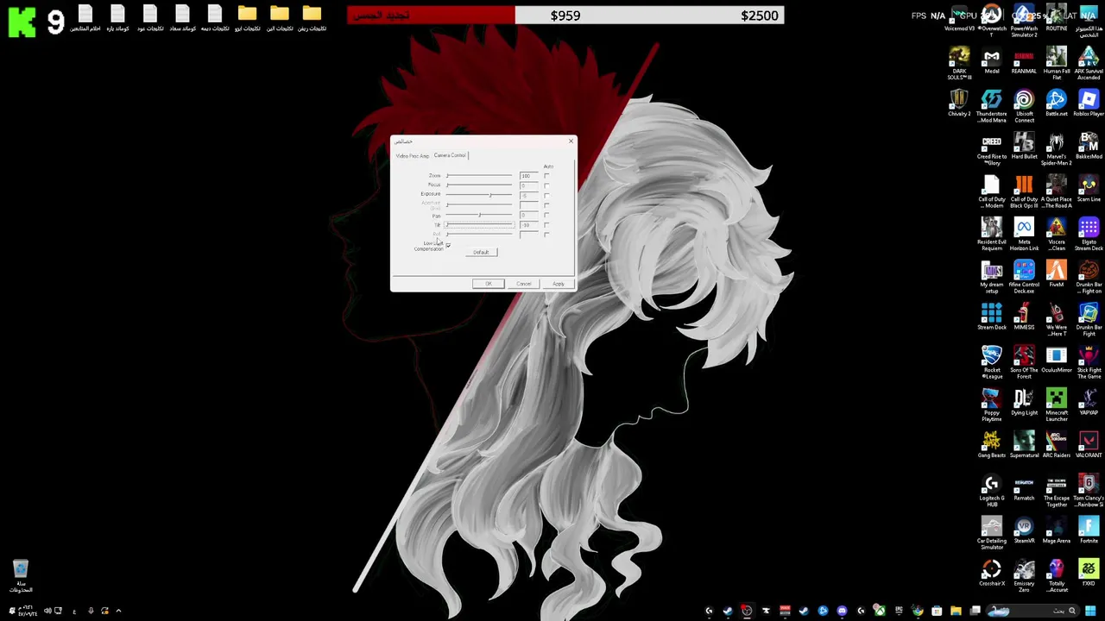Open Marvel's Spider-Man 2 shortcut

tap(1056, 147)
